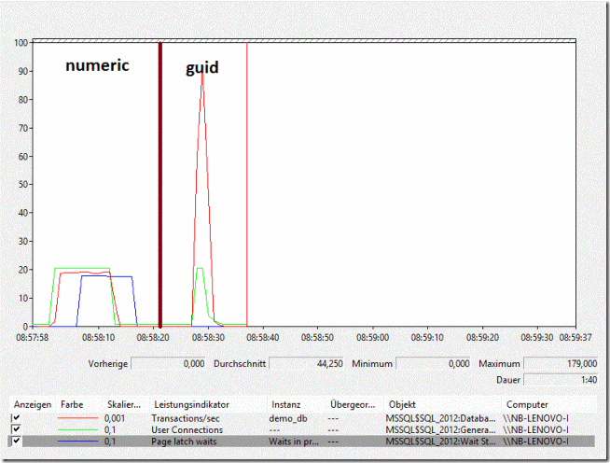610x463 pixels.
Task: Click the Waits in pr... instance cell
Action: [294, 442]
